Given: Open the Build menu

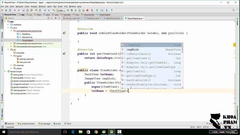Looking at the screenshot, I should point(49,6).
